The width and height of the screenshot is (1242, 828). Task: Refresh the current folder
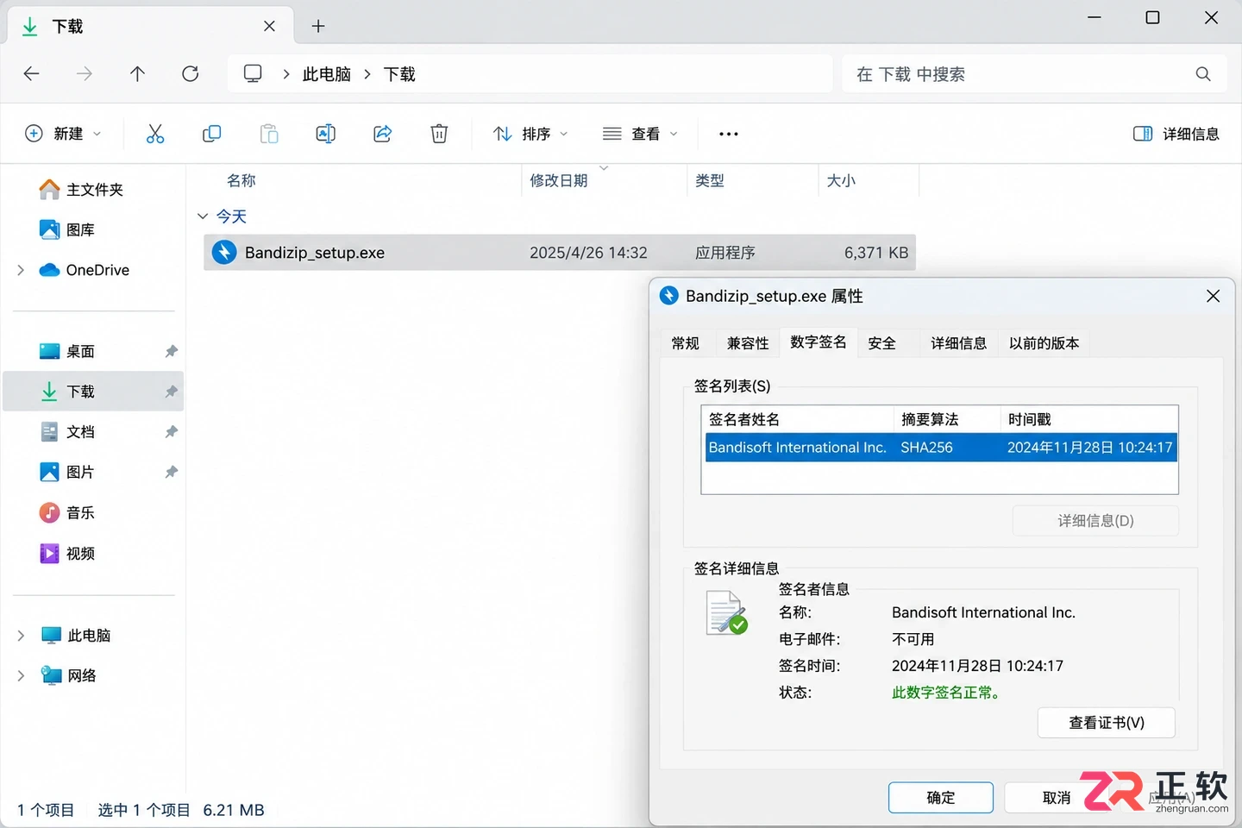[x=191, y=74]
